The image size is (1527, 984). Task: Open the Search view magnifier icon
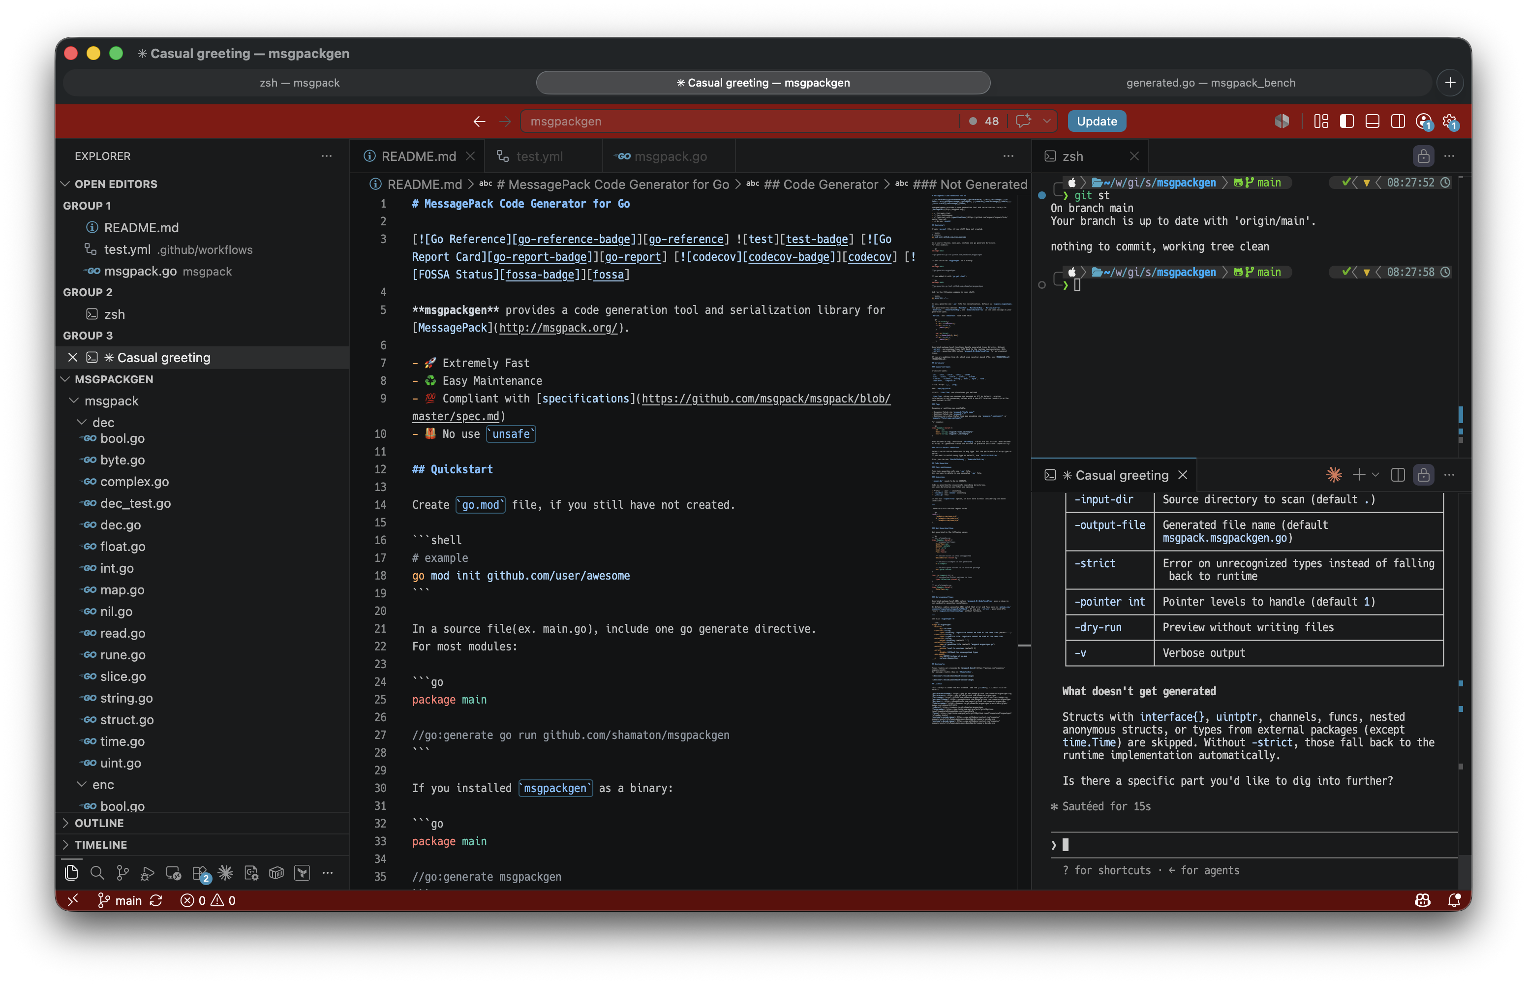coord(97,873)
